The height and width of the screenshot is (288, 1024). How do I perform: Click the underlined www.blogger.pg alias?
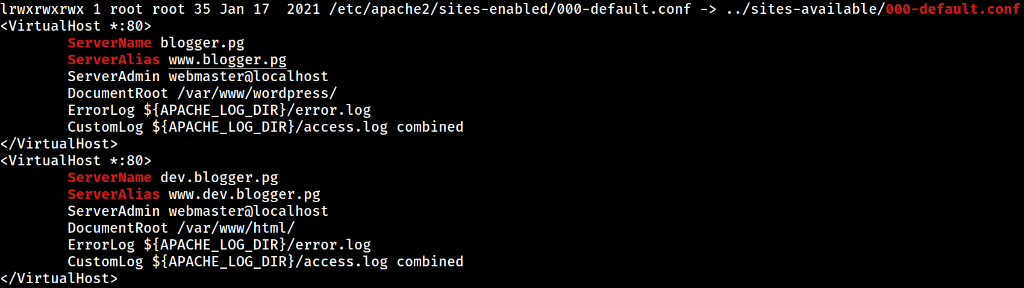[228, 60]
